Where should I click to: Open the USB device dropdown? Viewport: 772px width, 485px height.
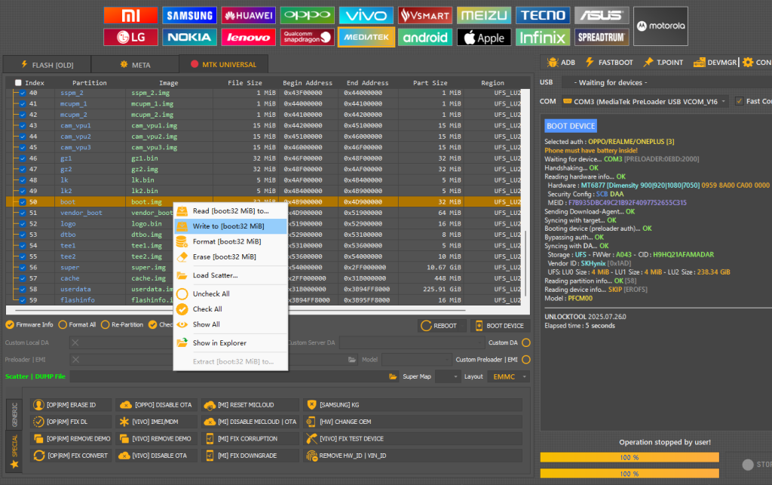point(666,83)
